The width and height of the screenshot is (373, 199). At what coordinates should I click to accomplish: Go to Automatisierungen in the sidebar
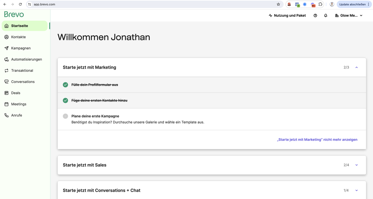(x=26, y=59)
